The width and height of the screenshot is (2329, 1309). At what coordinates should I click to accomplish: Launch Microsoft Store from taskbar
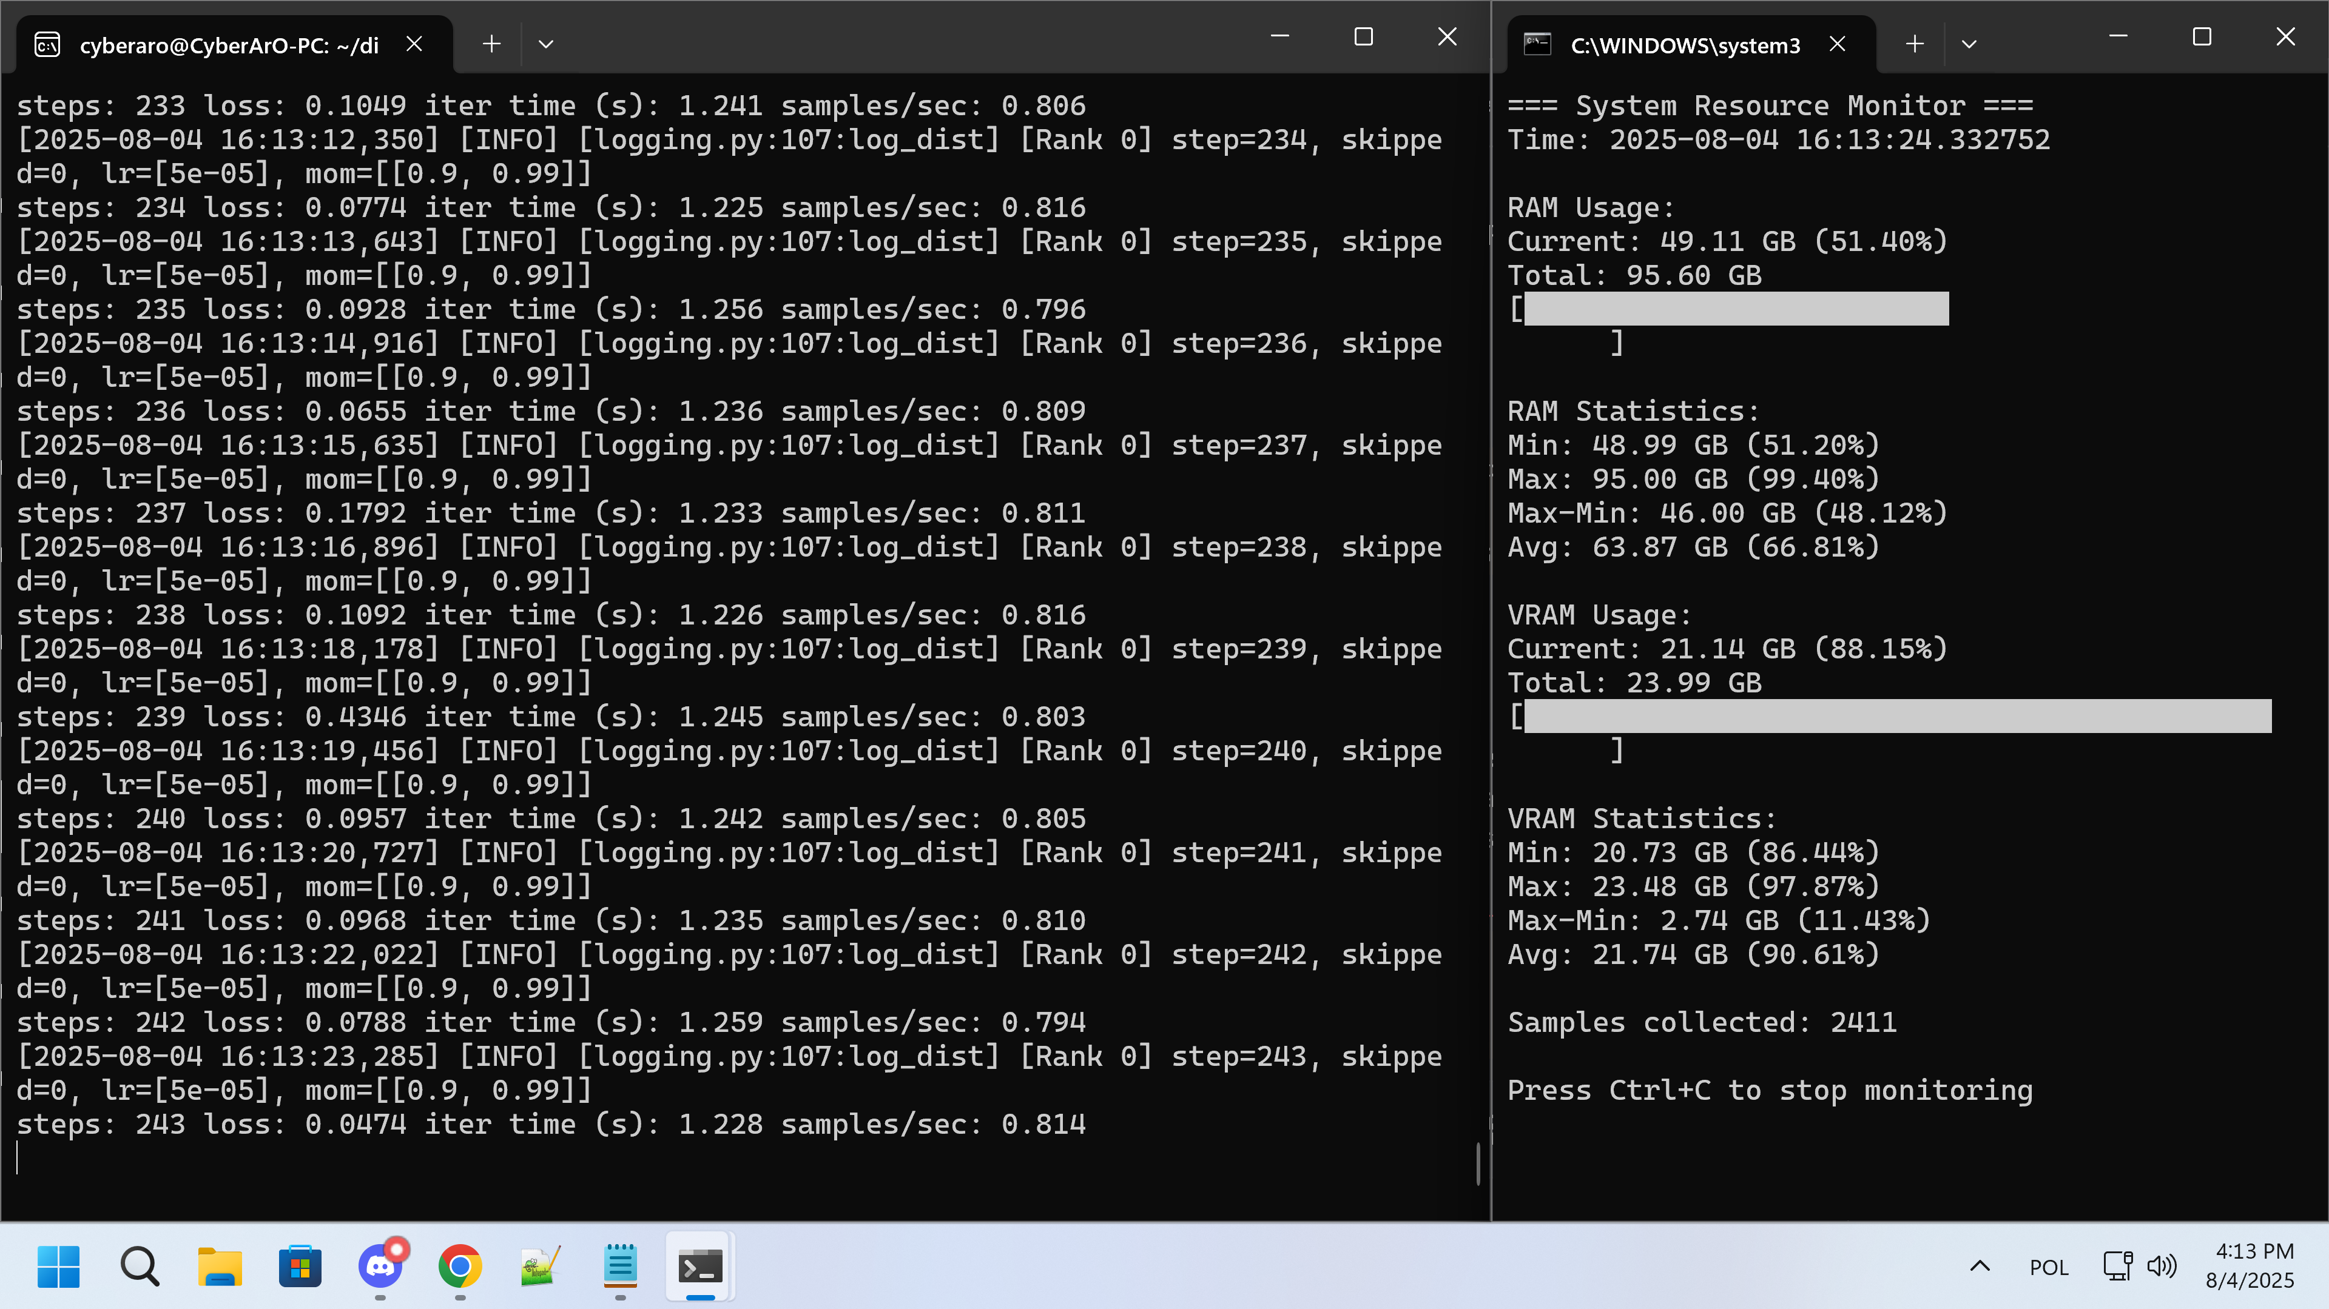(300, 1267)
